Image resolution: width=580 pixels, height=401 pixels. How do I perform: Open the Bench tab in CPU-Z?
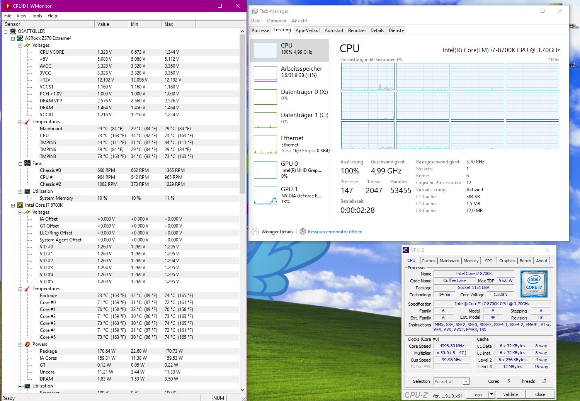[525, 261]
